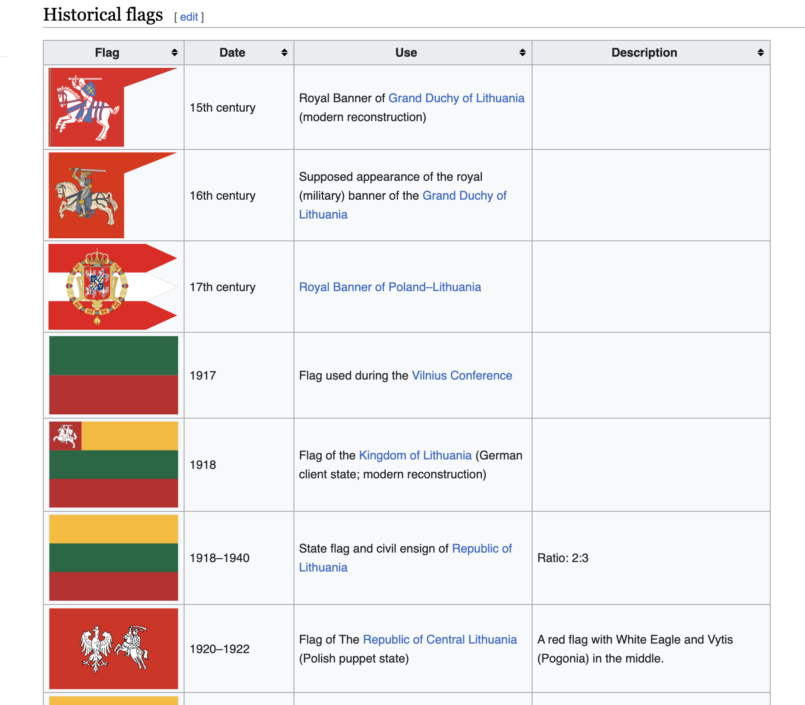
Task: Open Republic of Lithuania link in 1918–1940 row
Action: [x=481, y=548]
